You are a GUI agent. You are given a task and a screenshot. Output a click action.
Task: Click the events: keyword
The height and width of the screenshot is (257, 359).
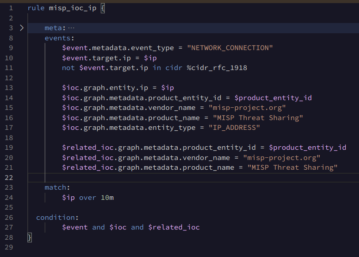pos(60,38)
